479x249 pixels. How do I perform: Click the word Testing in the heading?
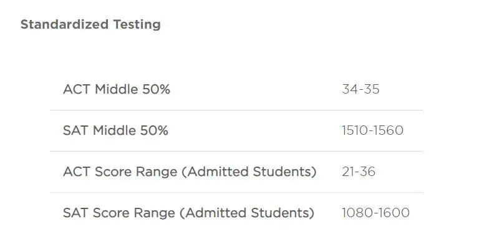click(137, 24)
